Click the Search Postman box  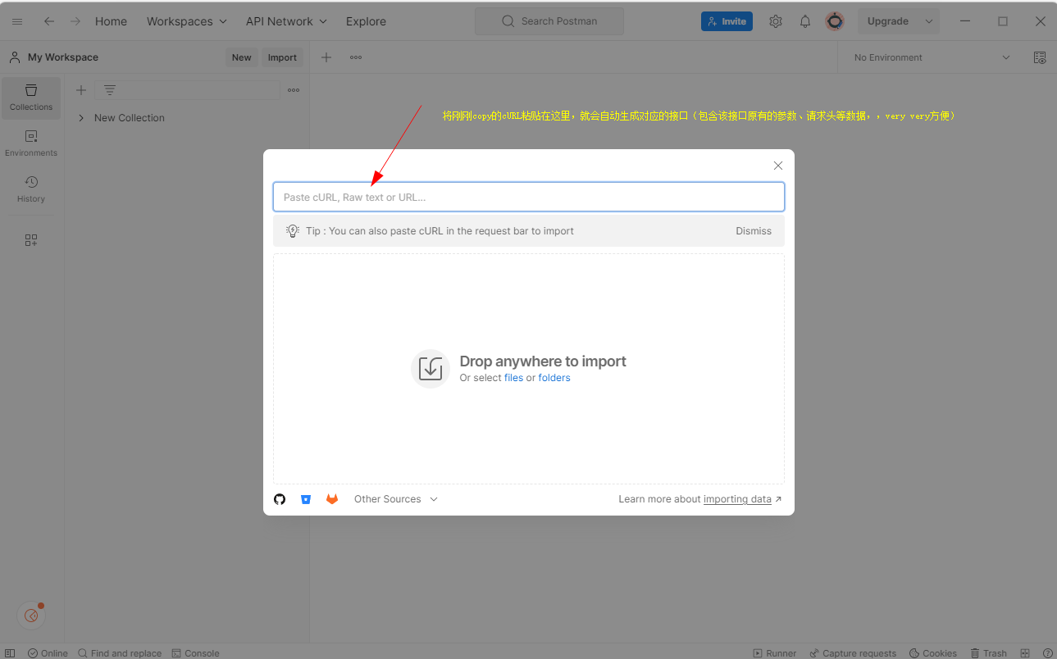[x=549, y=21]
